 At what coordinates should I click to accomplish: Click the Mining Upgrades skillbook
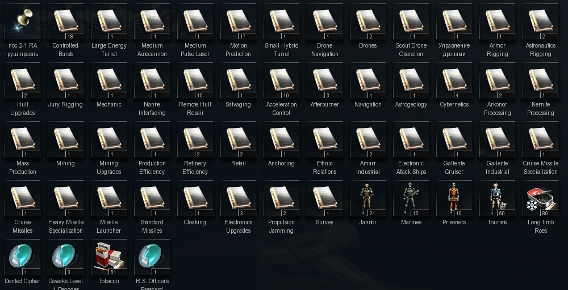click(x=108, y=139)
